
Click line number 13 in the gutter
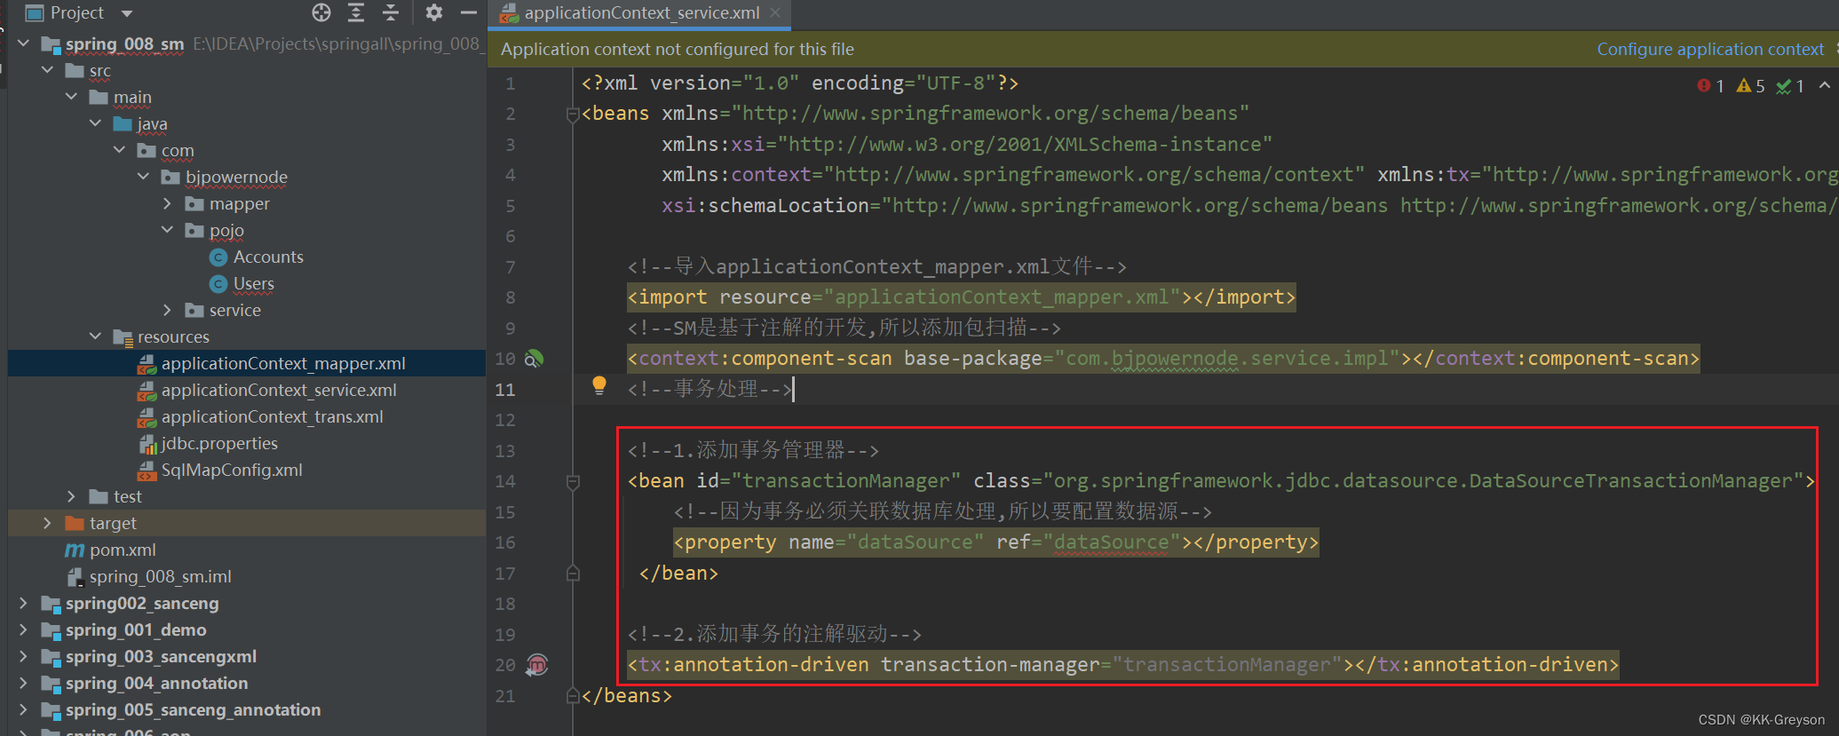[x=505, y=450]
